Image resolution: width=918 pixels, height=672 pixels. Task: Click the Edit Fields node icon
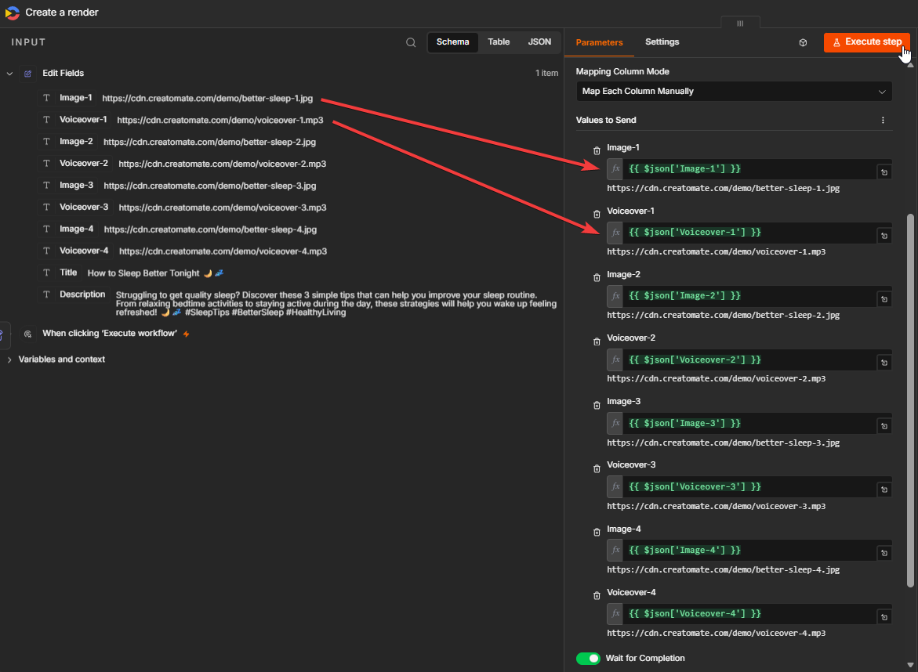pyautogui.click(x=27, y=74)
